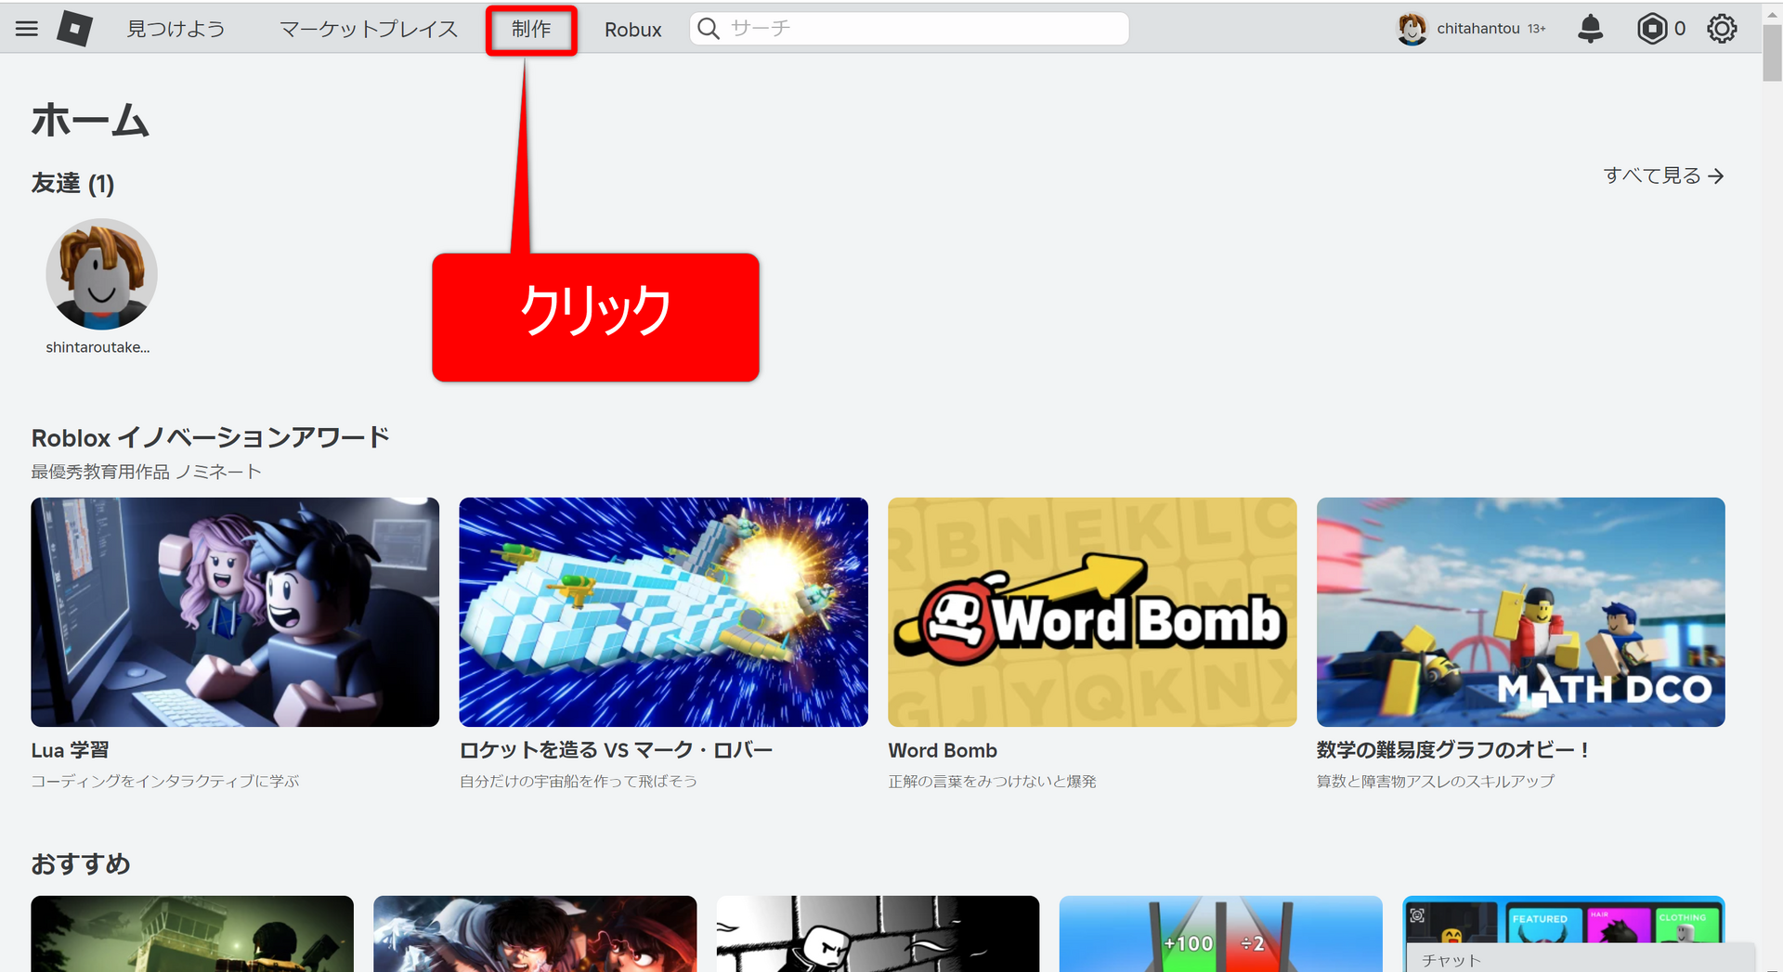Open the notifications bell

[x=1590, y=29]
